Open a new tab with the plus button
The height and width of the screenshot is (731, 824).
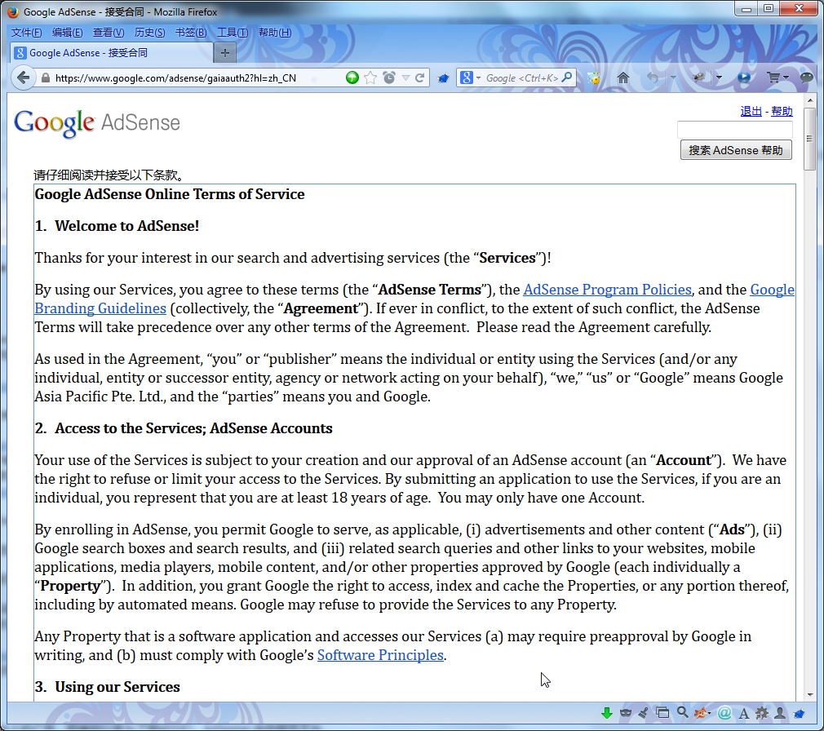225,53
